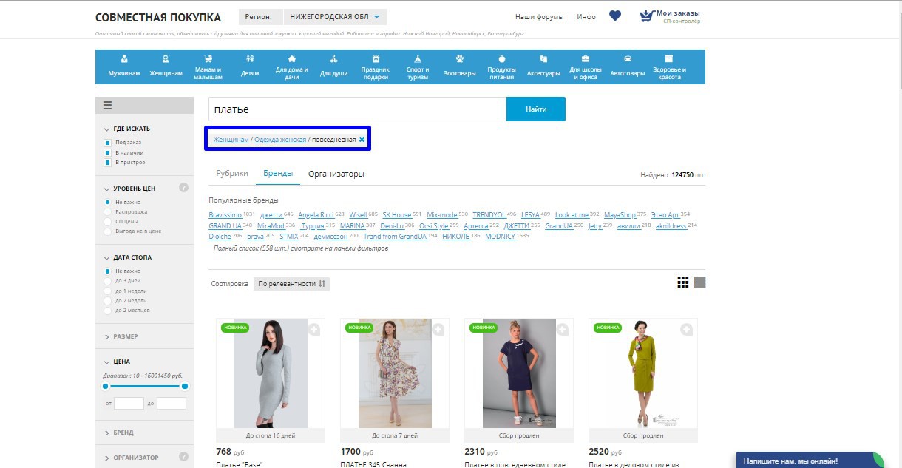902x468 pixels.
Task: Open the Мои заказы cart icon
Action: 648,16
